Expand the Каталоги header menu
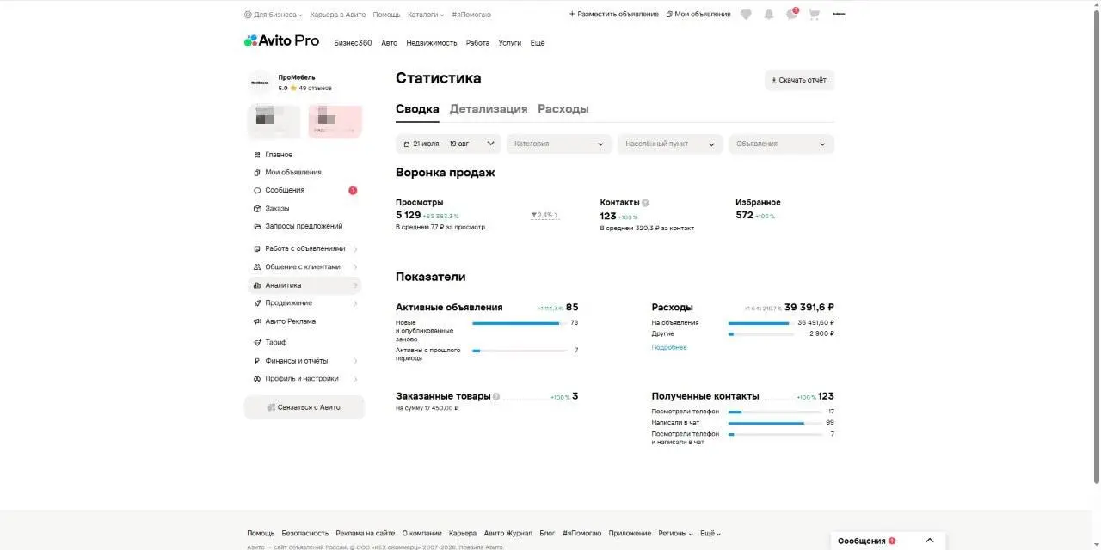The image size is (1101, 550). click(426, 15)
